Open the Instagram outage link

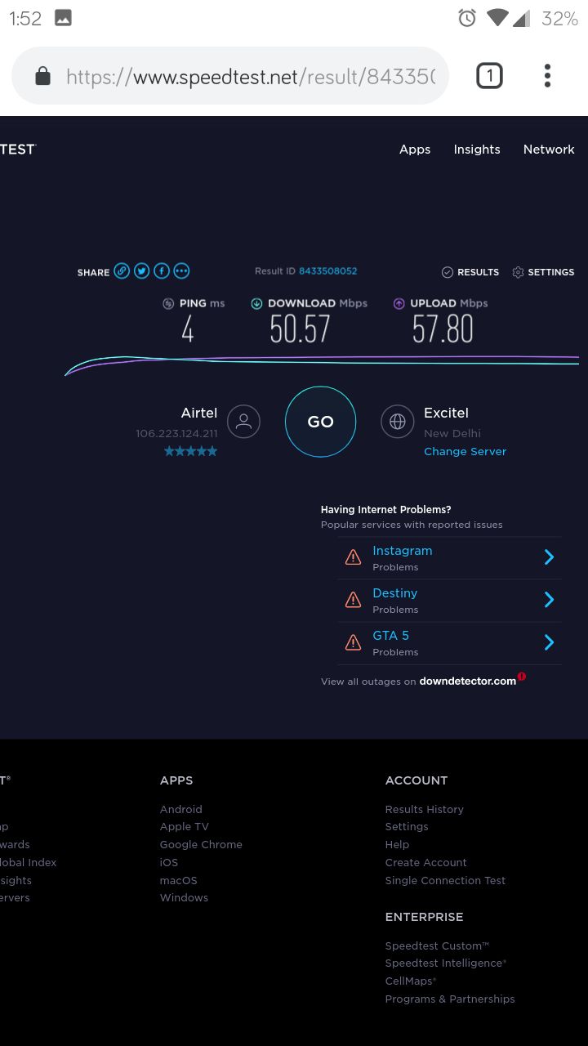point(403,551)
